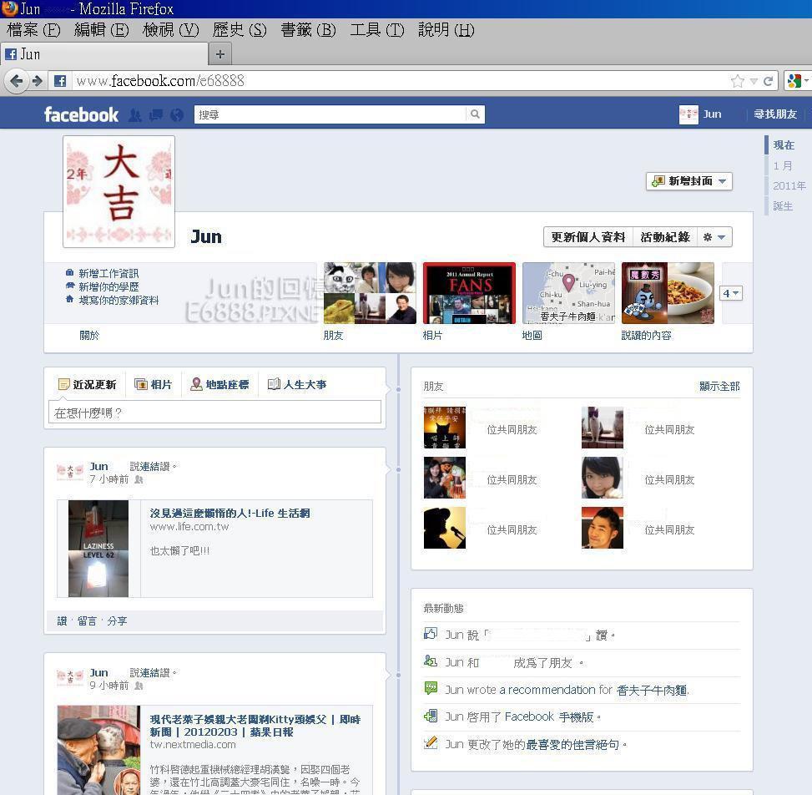This screenshot has width=812, height=795.
Task: Click 更新個人資料 on the profile
Action: 587,236
